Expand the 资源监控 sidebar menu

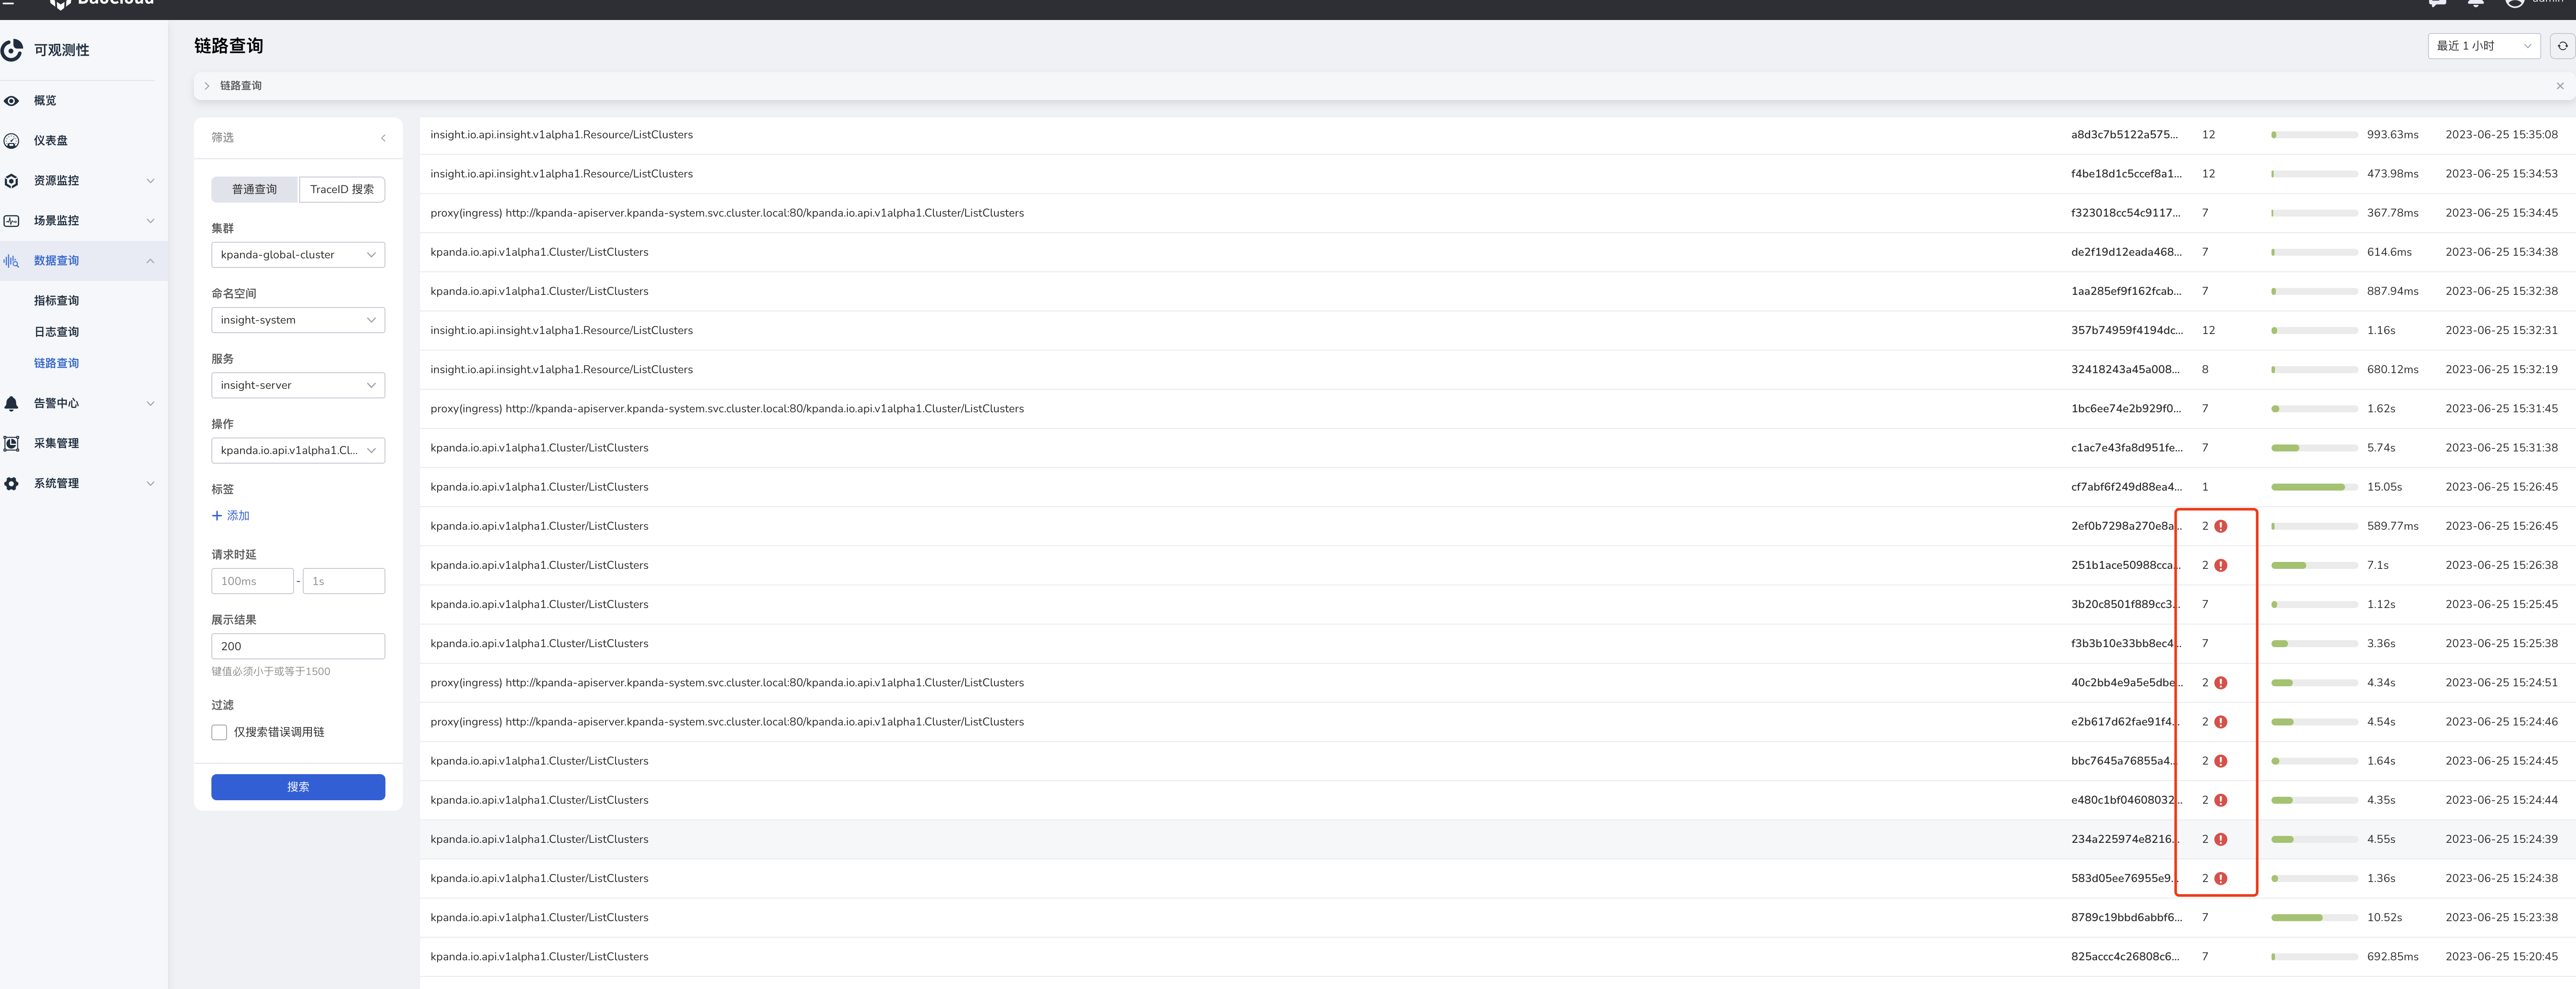151,181
